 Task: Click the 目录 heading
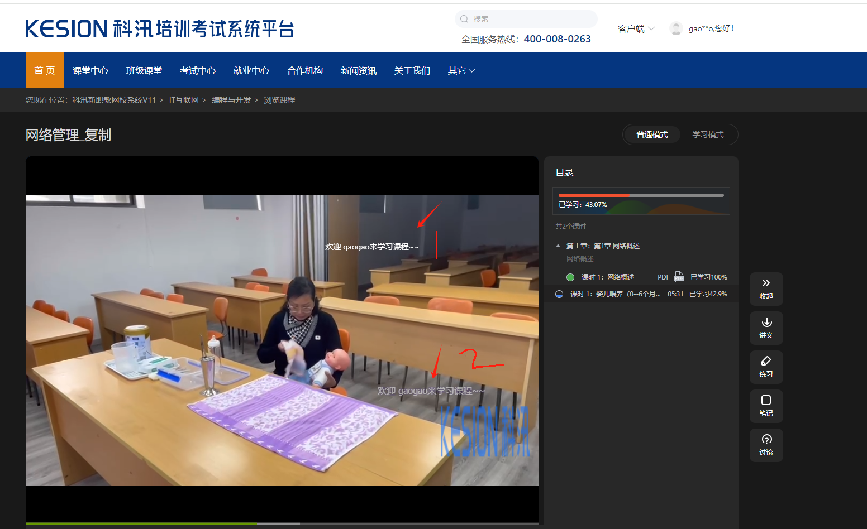click(564, 172)
